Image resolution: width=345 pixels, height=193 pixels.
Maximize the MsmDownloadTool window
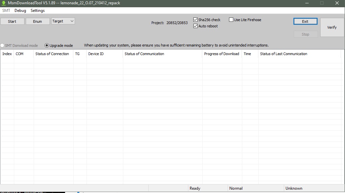coord(322,3)
